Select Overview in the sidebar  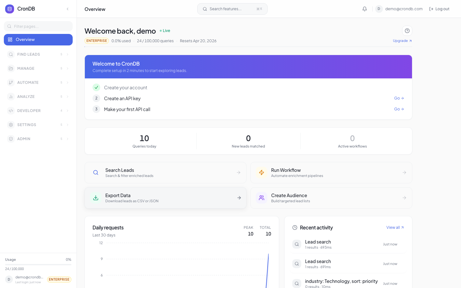tap(38, 40)
